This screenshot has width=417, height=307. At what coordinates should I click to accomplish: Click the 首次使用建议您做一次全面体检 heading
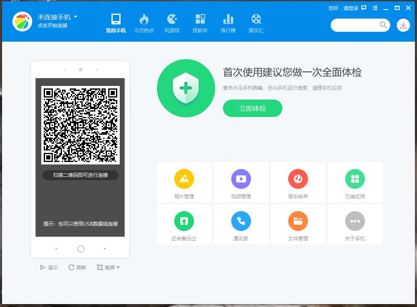tap(292, 72)
